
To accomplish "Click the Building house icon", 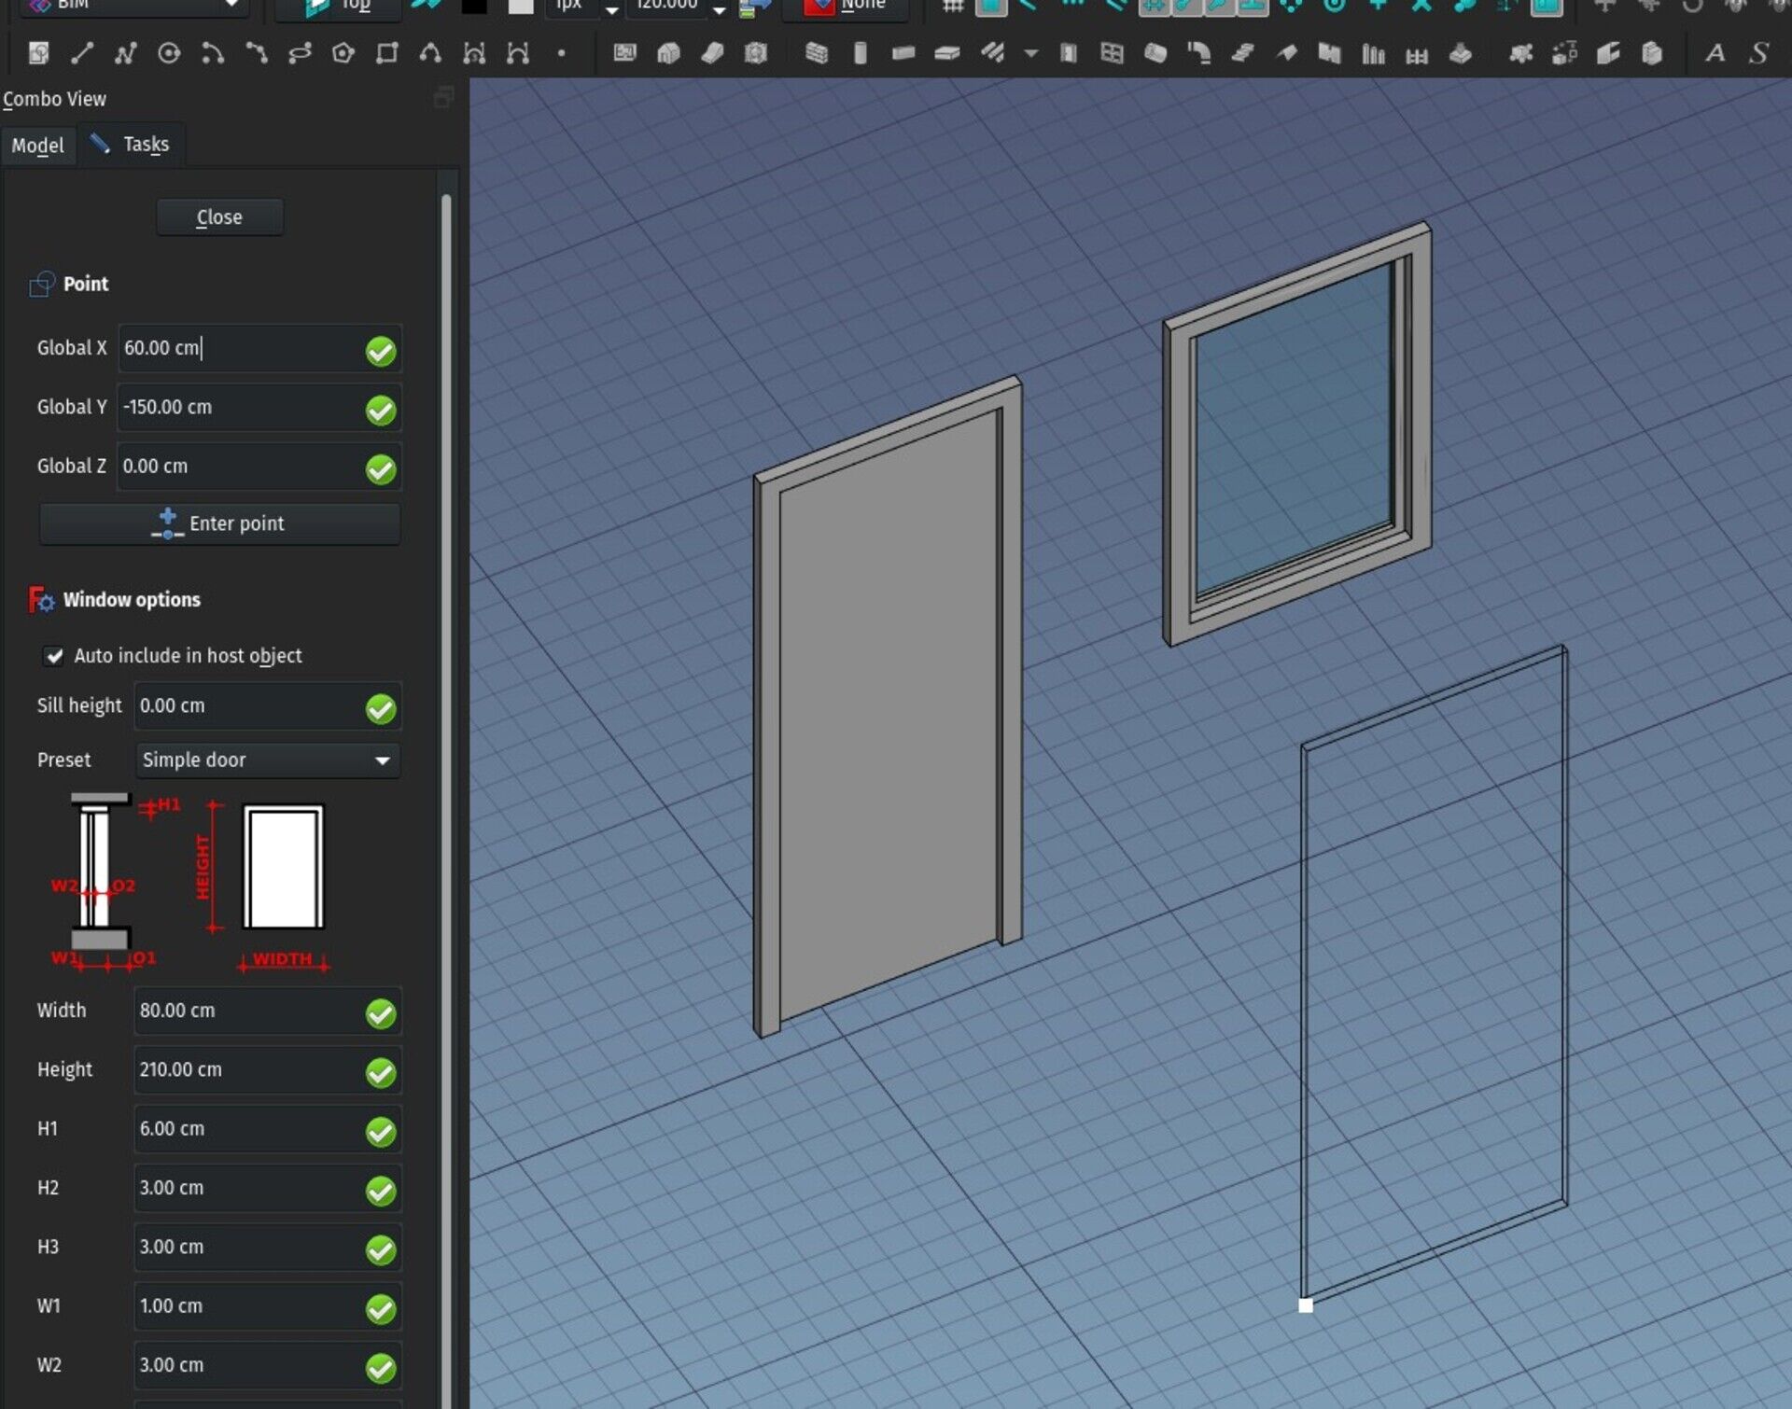I will pyautogui.click(x=668, y=53).
